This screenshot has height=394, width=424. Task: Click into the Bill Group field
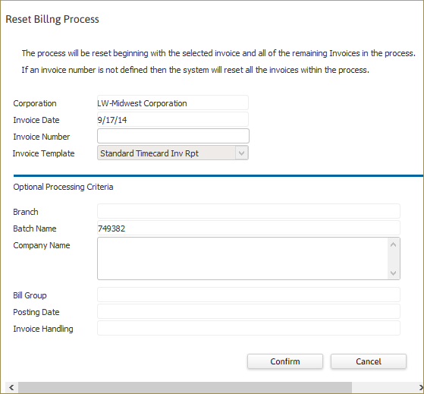tap(249, 295)
